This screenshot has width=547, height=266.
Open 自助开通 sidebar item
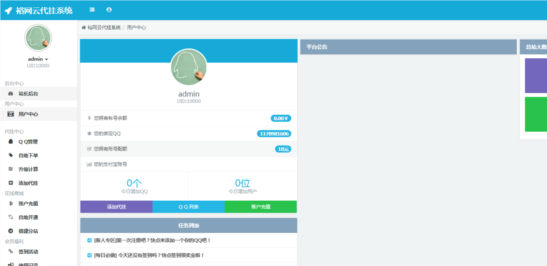(28, 217)
